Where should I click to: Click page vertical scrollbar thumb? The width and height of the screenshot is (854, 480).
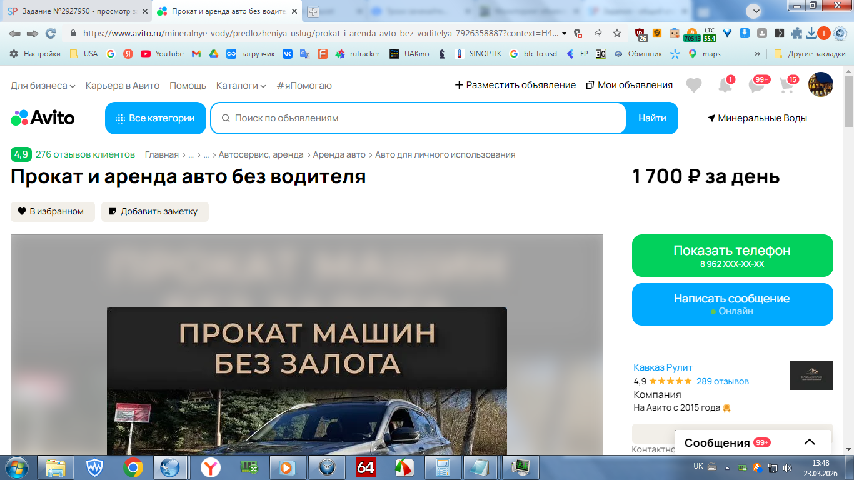[848, 101]
